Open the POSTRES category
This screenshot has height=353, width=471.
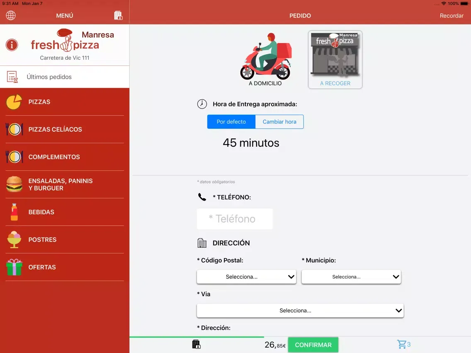pyautogui.click(x=65, y=240)
